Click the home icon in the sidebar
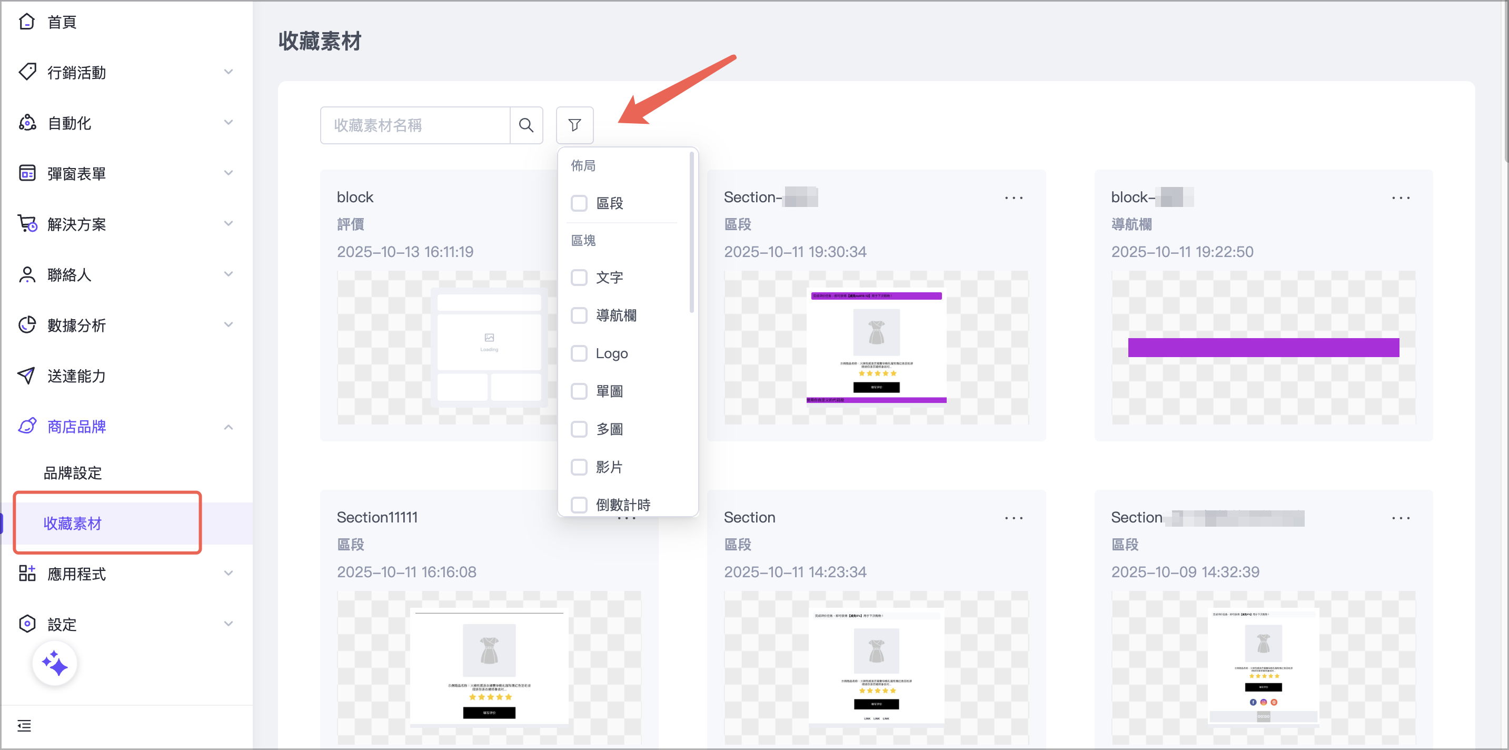Image resolution: width=1509 pixels, height=750 pixels. coord(27,22)
